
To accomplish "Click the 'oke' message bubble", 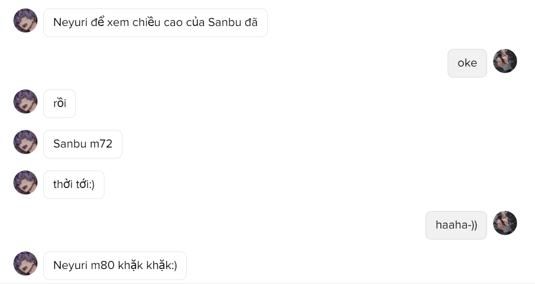I will 467,63.
